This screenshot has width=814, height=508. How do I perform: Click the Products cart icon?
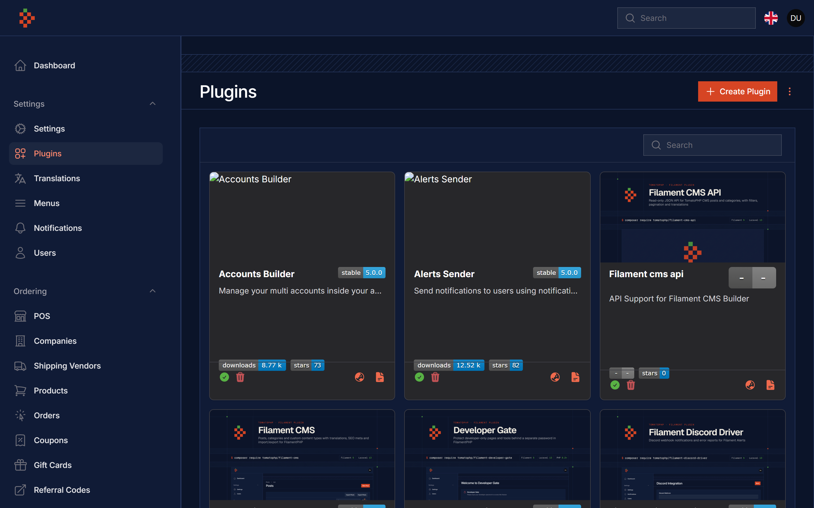click(20, 391)
